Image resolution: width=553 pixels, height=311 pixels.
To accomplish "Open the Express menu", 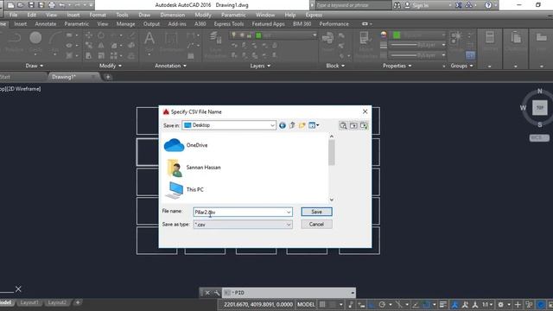I will (314, 15).
